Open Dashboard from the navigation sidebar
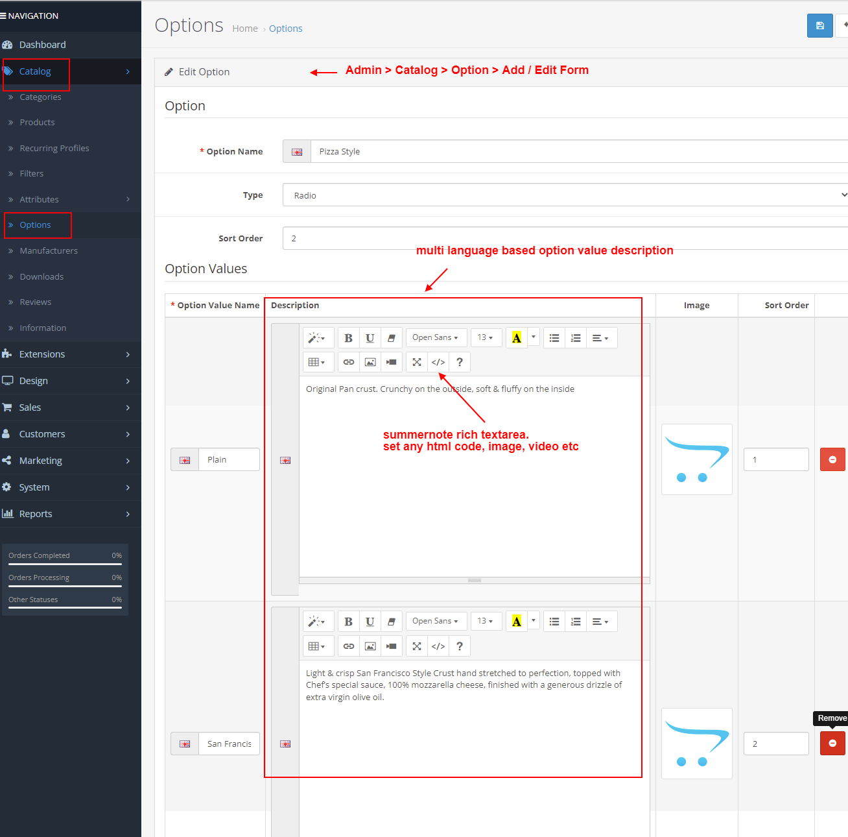 coord(43,44)
